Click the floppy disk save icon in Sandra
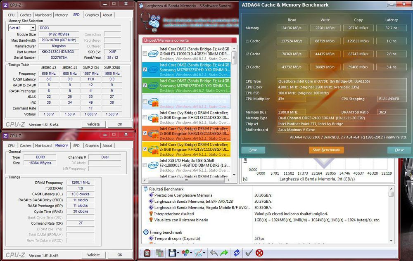The image size is (413, 261). point(172,253)
